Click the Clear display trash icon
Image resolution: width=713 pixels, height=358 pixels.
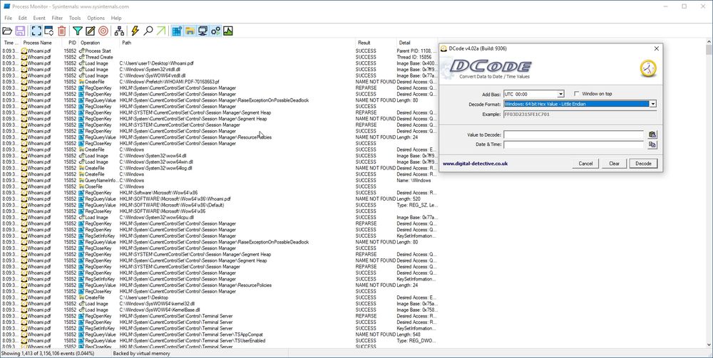61,31
